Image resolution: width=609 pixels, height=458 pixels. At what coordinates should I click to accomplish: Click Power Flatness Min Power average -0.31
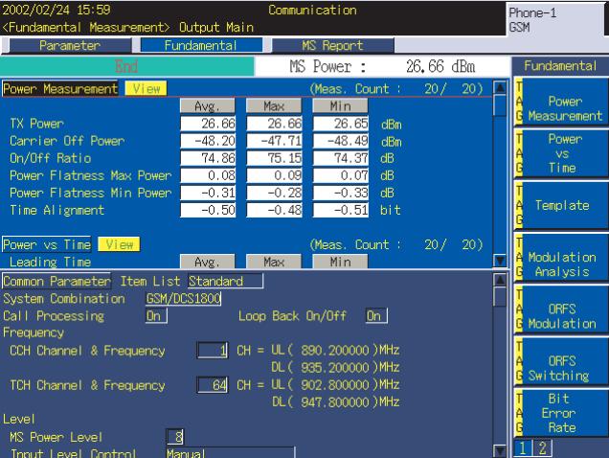click(208, 193)
